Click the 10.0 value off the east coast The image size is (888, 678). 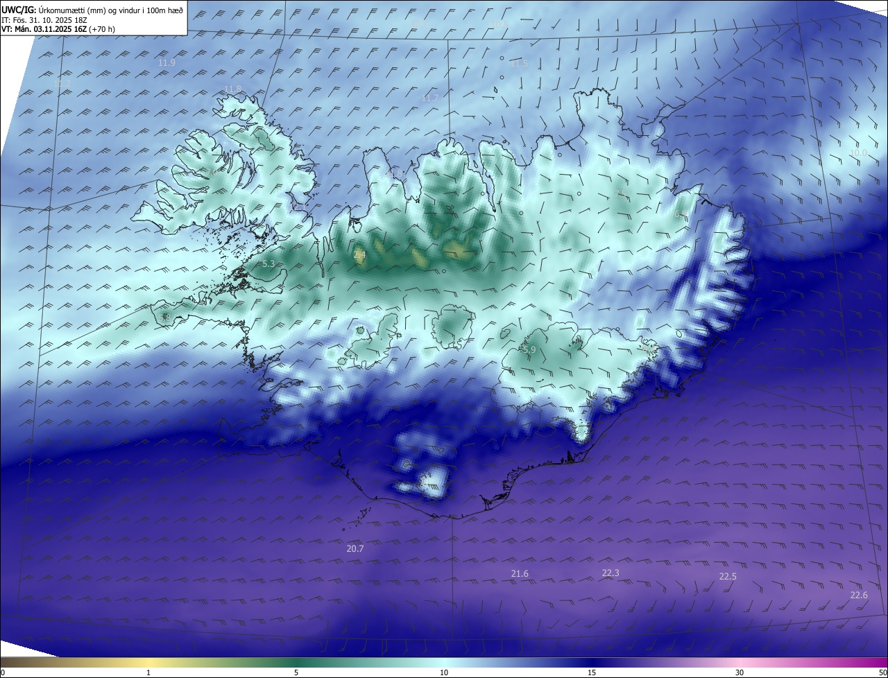coord(859,153)
